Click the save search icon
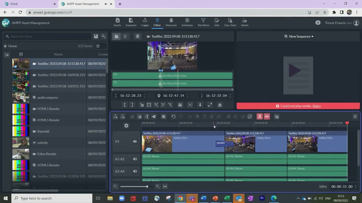This screenshot has height=203, width=362. (x=96, y=36)
